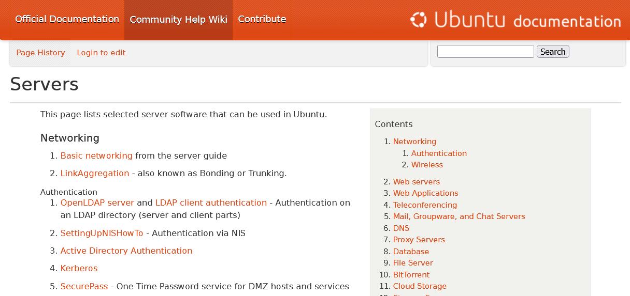Open the Kerberos link
The width and height of the screenshot is (630, 296).
pos(79,268)
